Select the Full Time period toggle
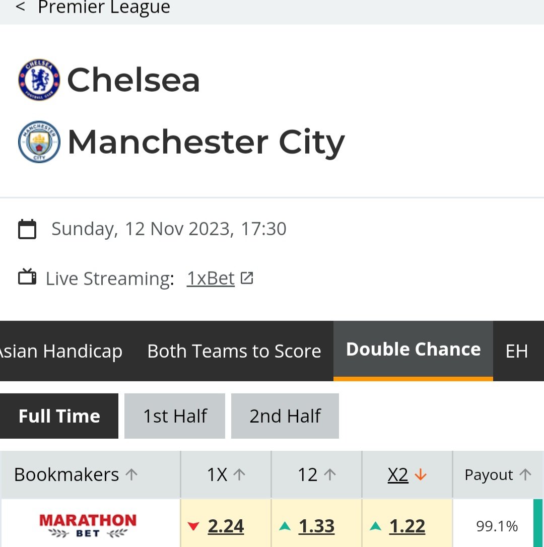 [x=59, y=416]
